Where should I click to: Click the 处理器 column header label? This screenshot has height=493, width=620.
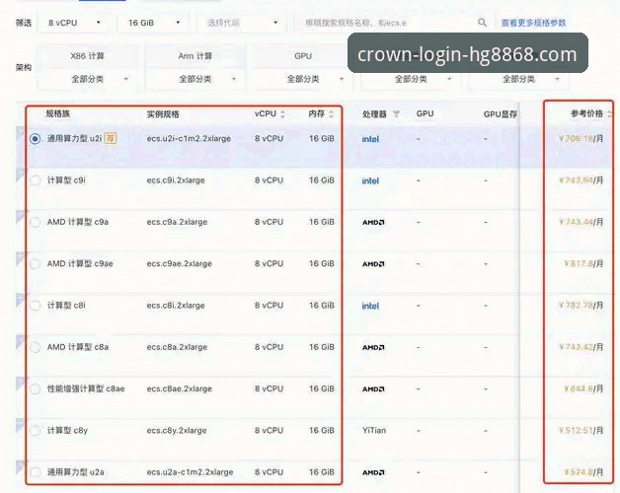(x=374, y=114)
